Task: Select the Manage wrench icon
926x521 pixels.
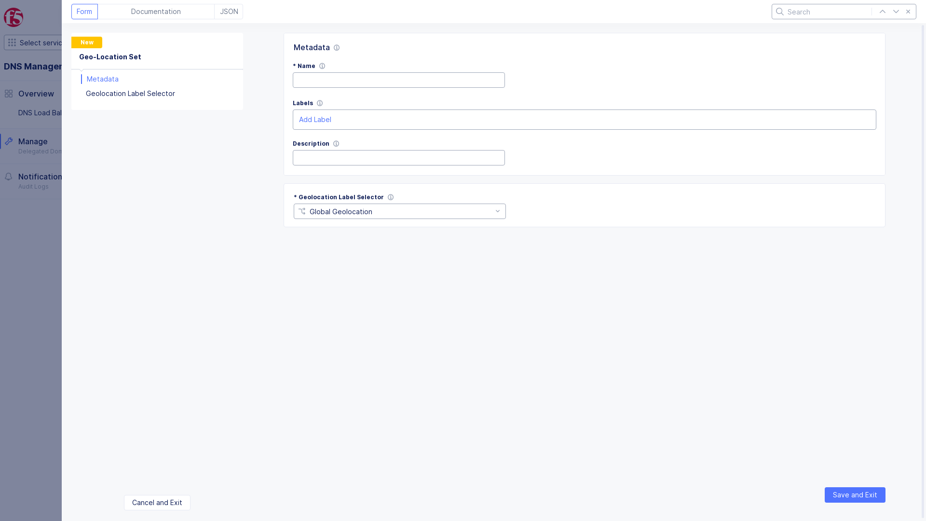Action: [x=9, y=141]
